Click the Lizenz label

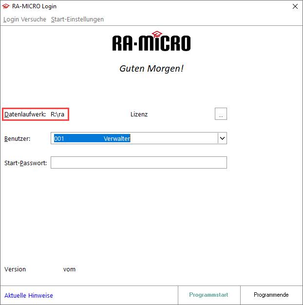tap(139, 114)
